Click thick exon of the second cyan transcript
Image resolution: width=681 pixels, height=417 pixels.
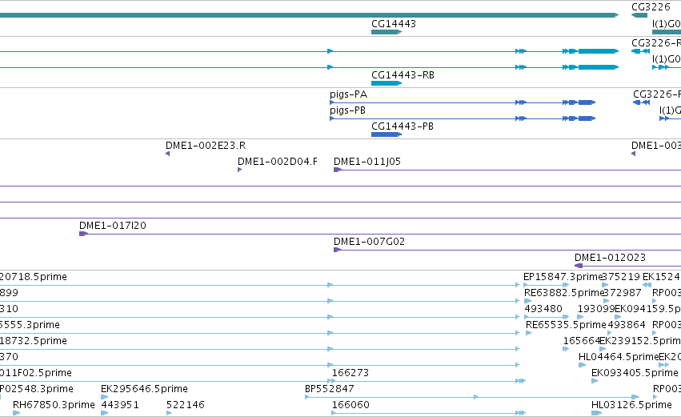598,67
